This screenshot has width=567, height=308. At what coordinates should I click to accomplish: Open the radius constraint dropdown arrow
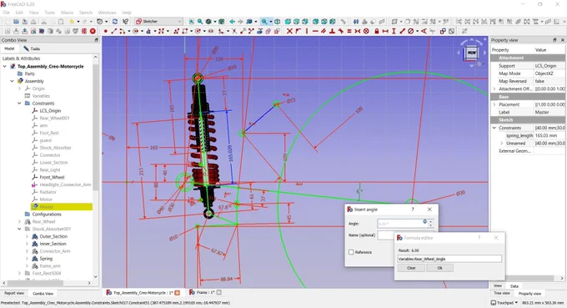click(x=417, y=31)
